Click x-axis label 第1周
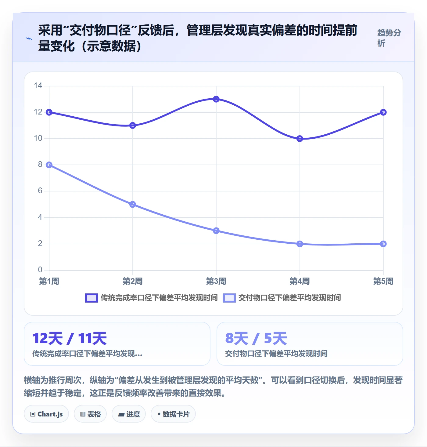Viewport: 427px width, 447px height. (x=49, y=281)
